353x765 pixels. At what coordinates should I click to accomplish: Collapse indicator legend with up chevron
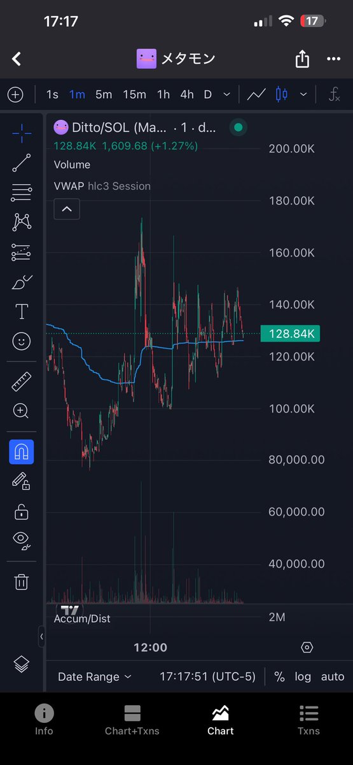point(67,209)
